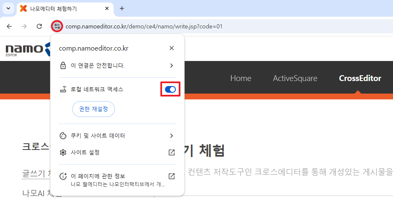Image resolution: width=393 pixels, height=198 pixels.
Task: Click the 권한 재설정 button
Action: coord(94,109)
